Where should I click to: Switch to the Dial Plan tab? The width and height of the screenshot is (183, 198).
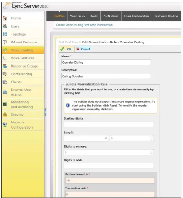(x=59, y=16)
